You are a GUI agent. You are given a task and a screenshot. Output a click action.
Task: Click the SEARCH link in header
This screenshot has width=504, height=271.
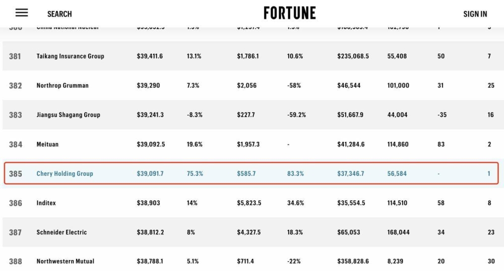(59, 14)
